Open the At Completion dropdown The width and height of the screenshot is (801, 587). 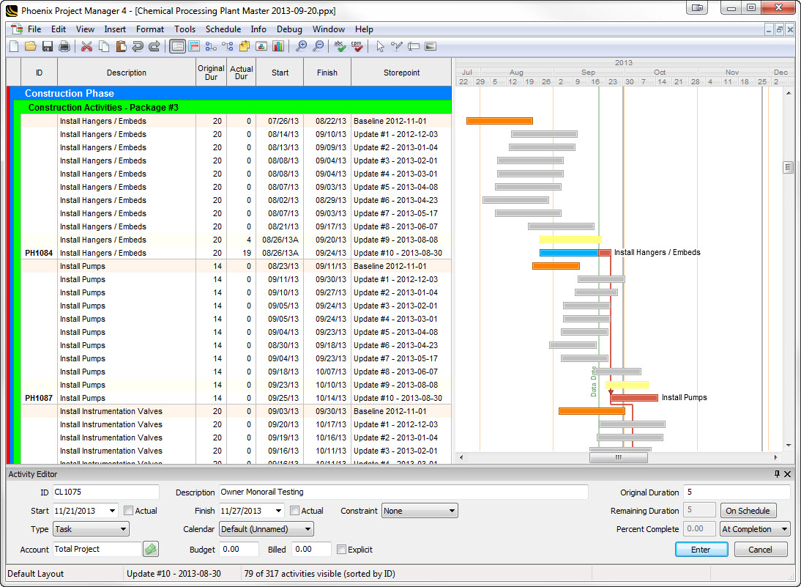[x=755, y=529]
